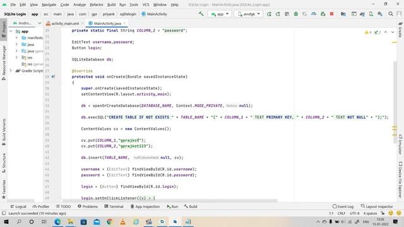Switch to the activity_main.xml editor tab
This screenshot has height=227, width=404.
coord(65,23)
